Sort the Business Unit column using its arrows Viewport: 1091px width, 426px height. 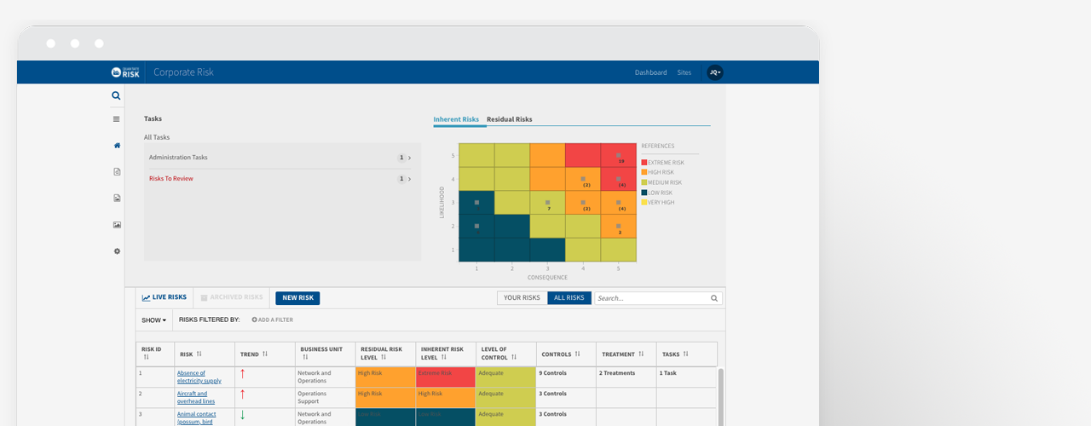[305, 358]
